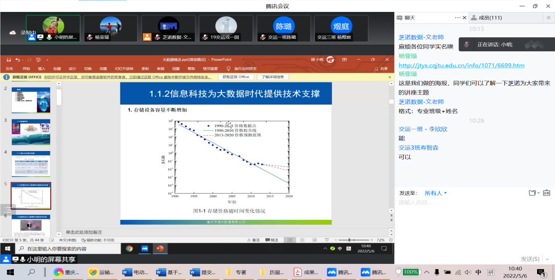Open Chrome in the shared-screen taskbar

pyautogui.click(x=129, y=249)
